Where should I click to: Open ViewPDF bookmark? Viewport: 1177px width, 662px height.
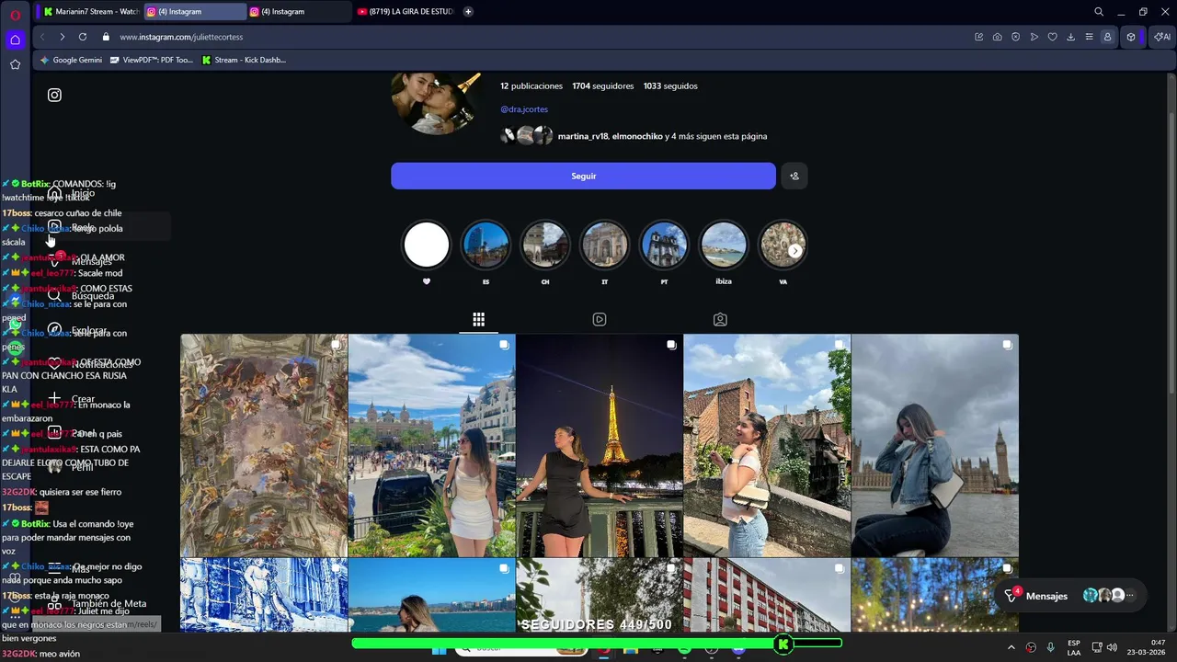tap(152, 60)
